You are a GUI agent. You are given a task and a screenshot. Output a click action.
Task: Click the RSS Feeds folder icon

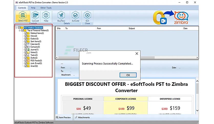click(x=28, y=60)
